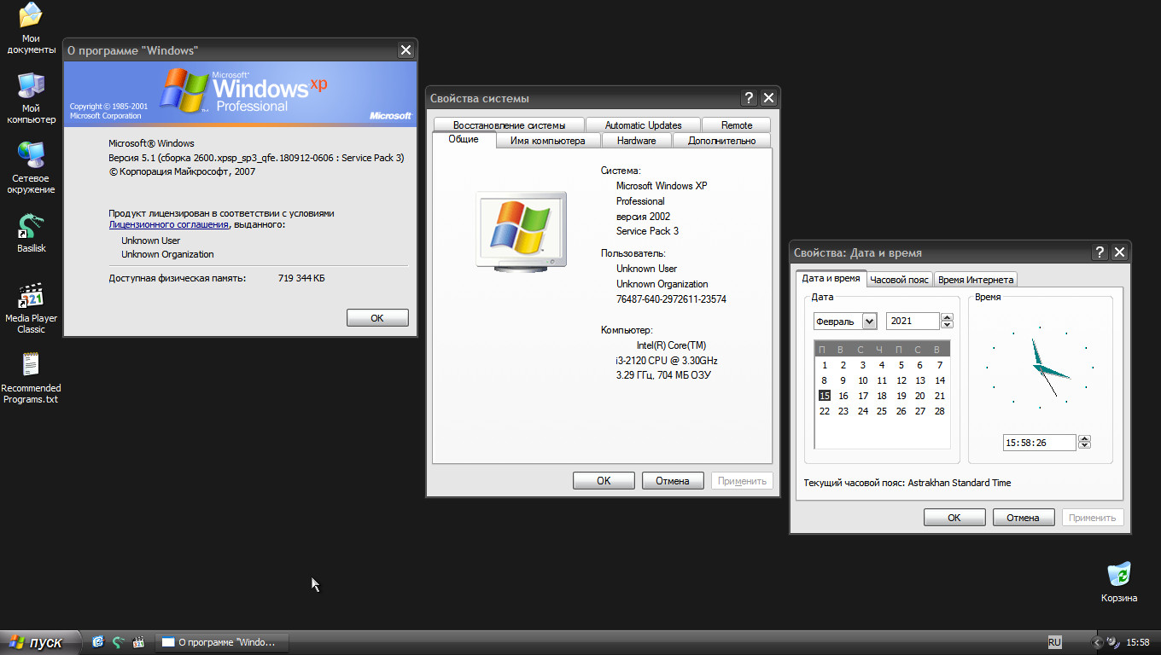
Task: Open the Recommended Programs.txt file icon
Action: (x=31, y=378)
